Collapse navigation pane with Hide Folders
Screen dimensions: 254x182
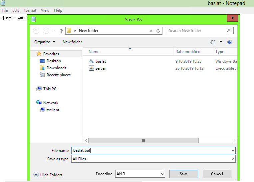[x=48, y=175]
